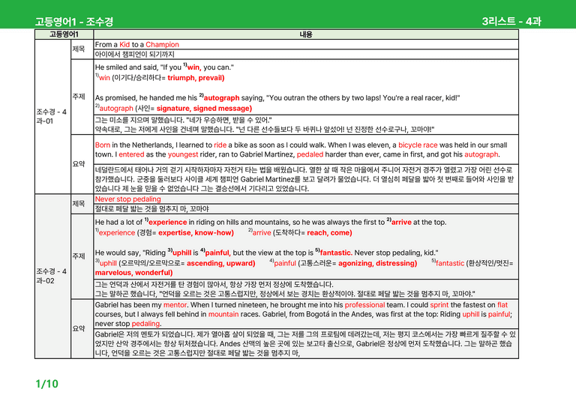Viewport: 576px width, 407px height.
Task: Click the title Never stop pedaling
Action: (x=127, y=199)
